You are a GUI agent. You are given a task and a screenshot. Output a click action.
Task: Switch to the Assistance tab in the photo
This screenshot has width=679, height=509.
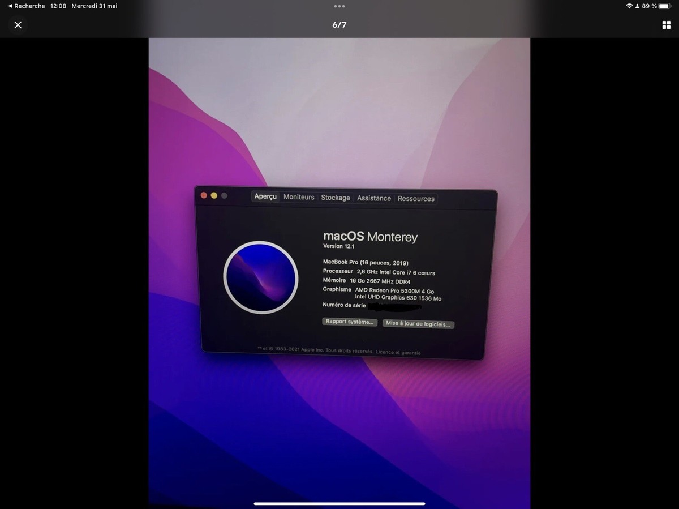click(373, 198)
